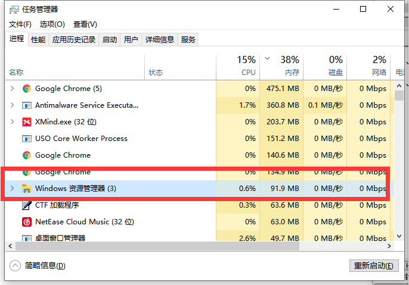The width and height of the screenshot is (409, 285).
Task: Click the Windows 资源管理器 folder icon
Action: (26, 189)
